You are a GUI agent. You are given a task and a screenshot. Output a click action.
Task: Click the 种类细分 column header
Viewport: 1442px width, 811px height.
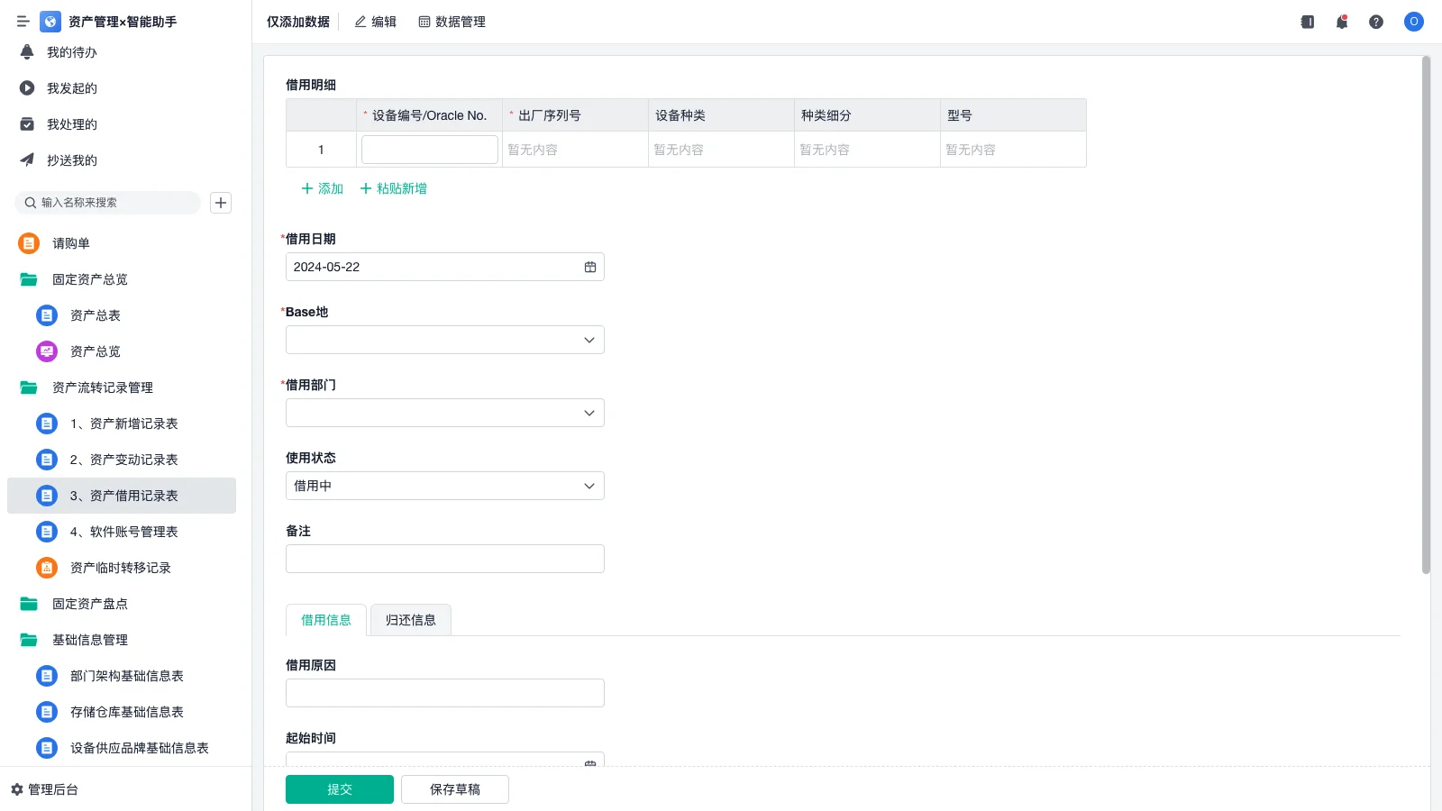(x=867, y=115)
